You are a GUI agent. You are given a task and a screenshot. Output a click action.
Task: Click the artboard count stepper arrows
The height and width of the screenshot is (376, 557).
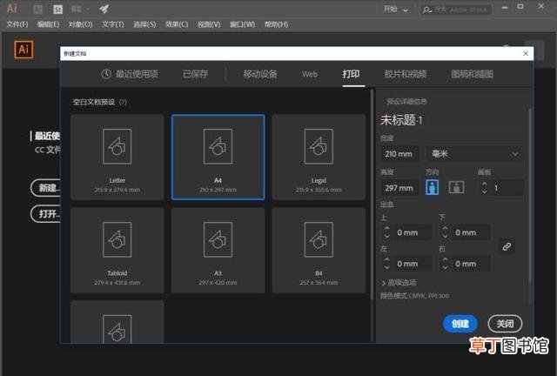[x=484, y=188]
